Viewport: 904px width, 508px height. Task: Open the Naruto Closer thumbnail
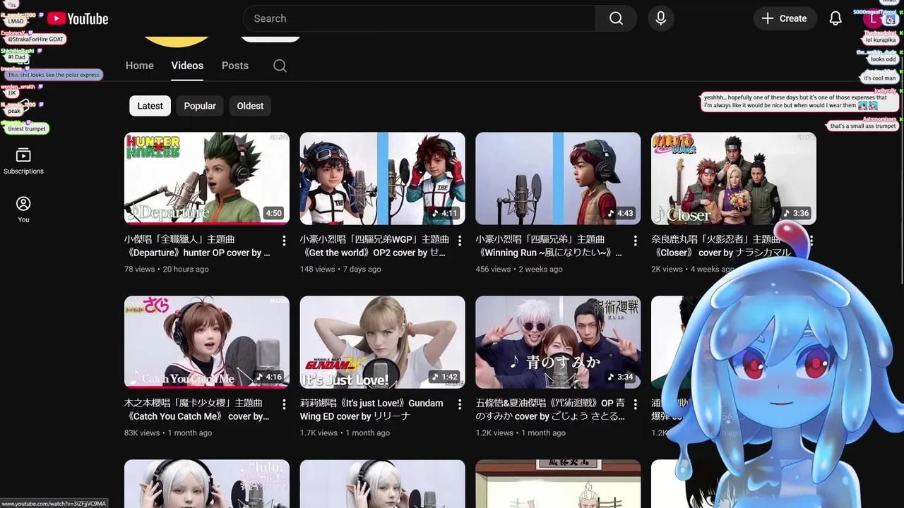pyautogui.click(x=733, y=179)
